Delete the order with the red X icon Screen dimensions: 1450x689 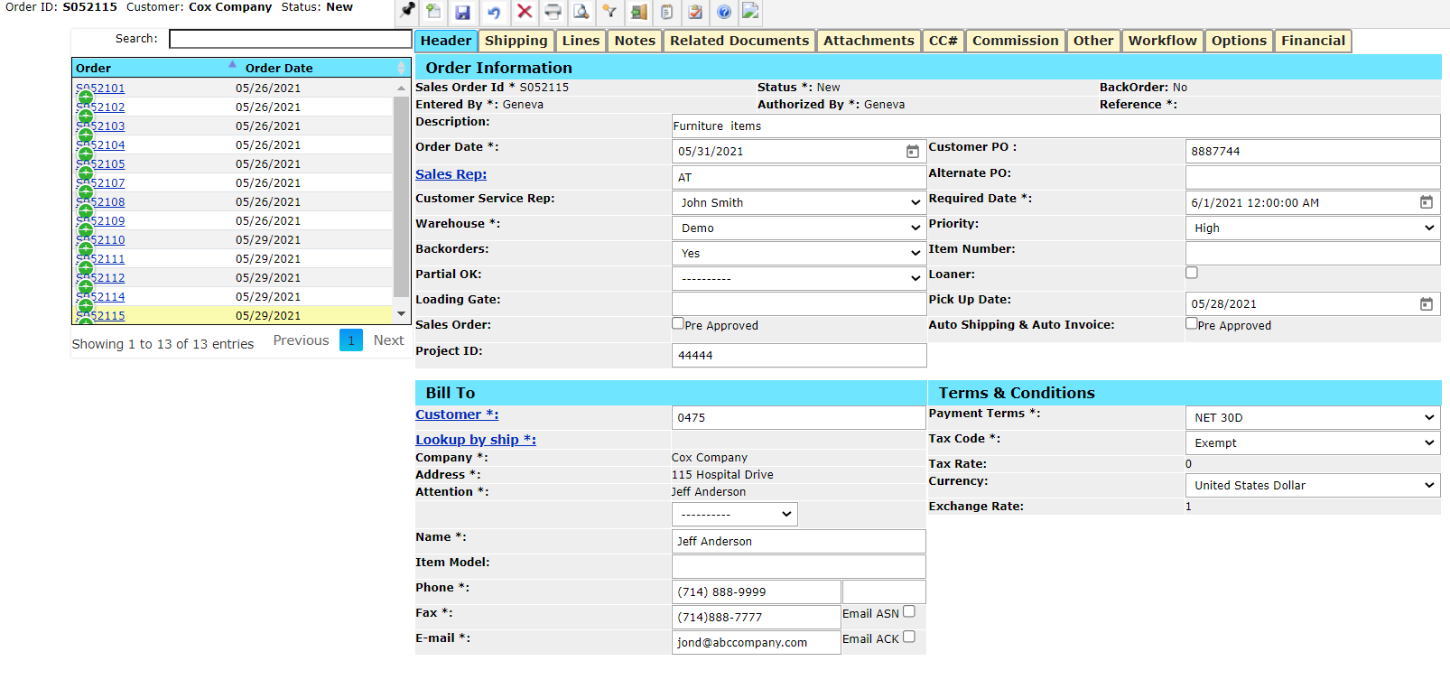click(524, 12)
